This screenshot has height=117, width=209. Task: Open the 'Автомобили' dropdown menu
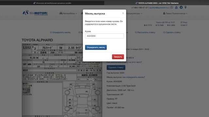[x=68, y=13]
